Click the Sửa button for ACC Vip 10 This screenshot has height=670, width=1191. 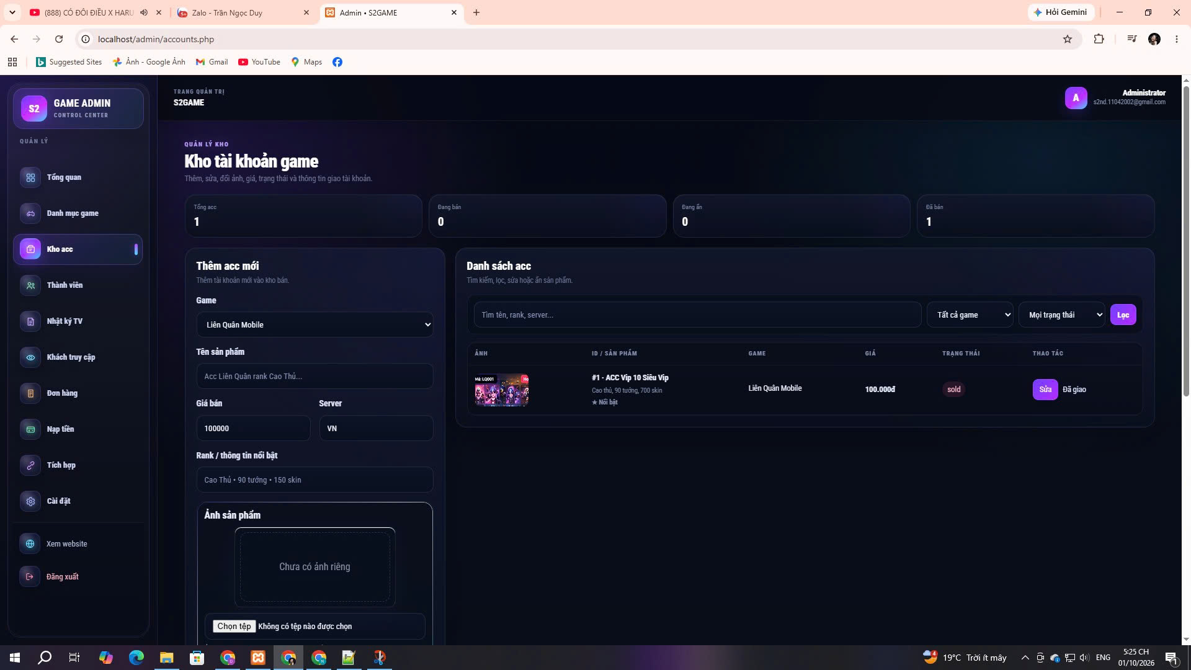click(x=1045, y=390)
